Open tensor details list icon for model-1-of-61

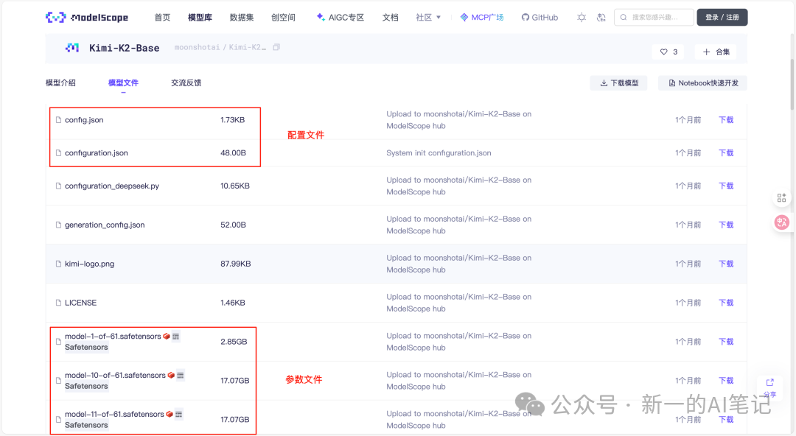175,336
